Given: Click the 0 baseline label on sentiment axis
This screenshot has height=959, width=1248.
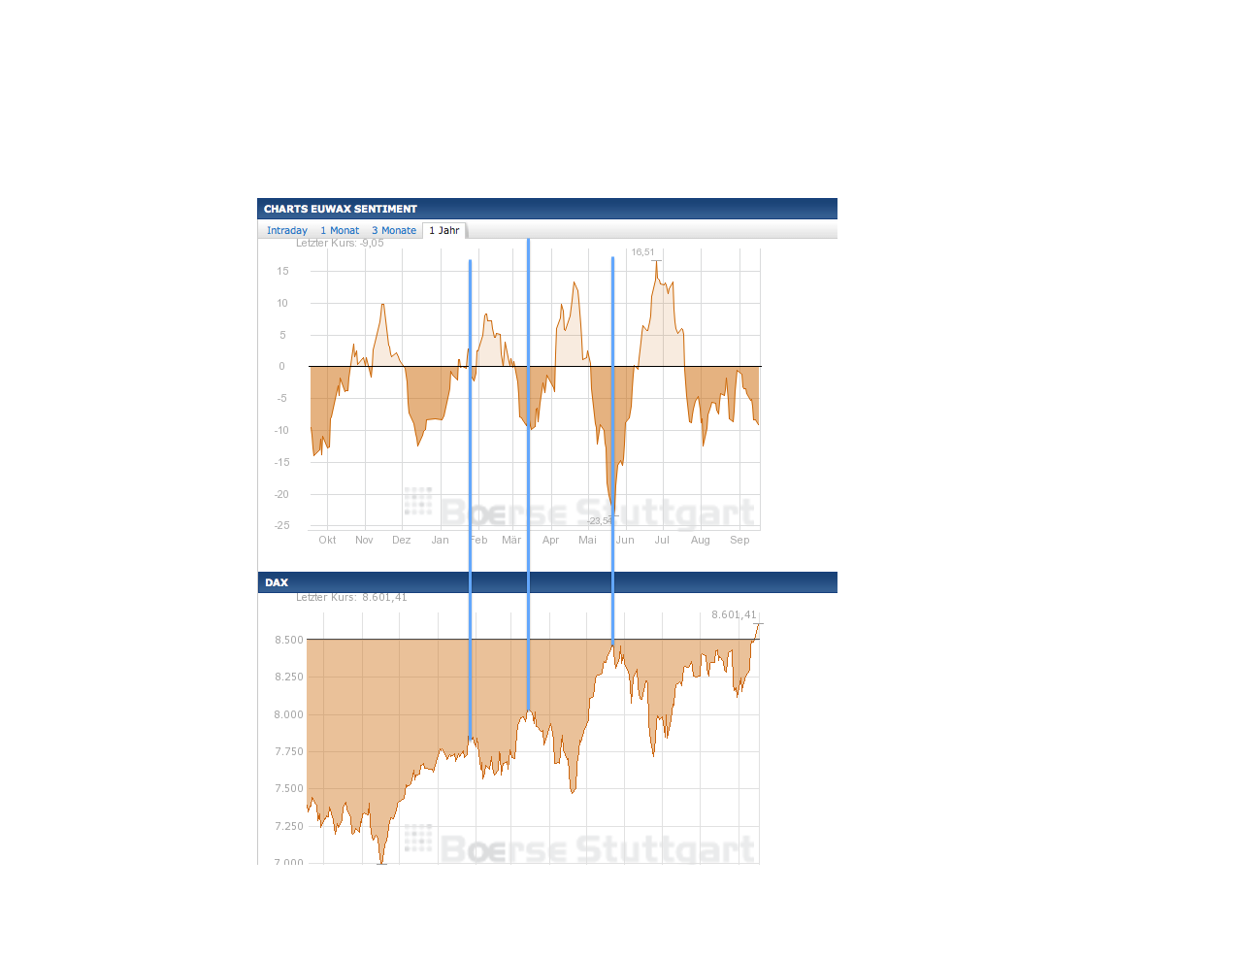Looking at the screenshot, I should tap(282, 366).
